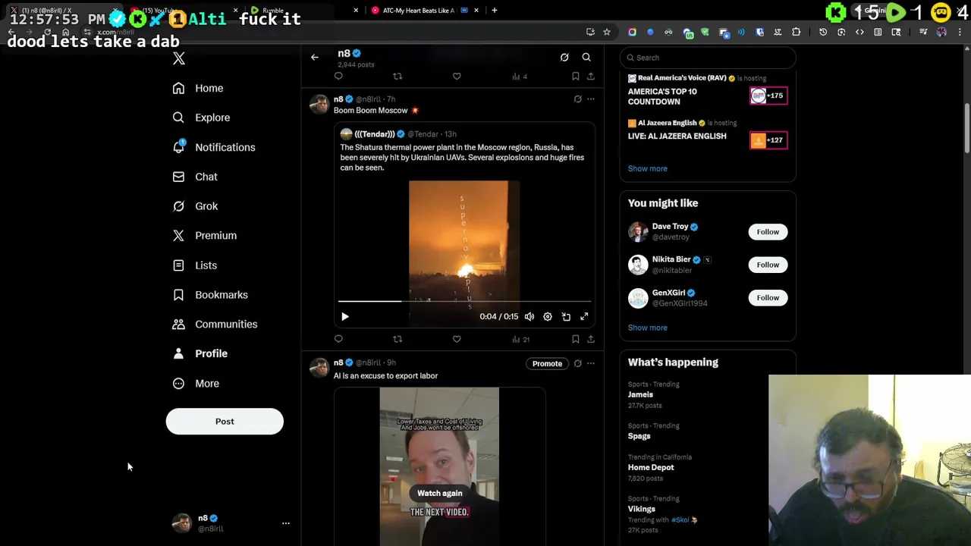The height and width of the screenshot is (546, 971).
Task: Follow GenXGirl
Action: 768,298
